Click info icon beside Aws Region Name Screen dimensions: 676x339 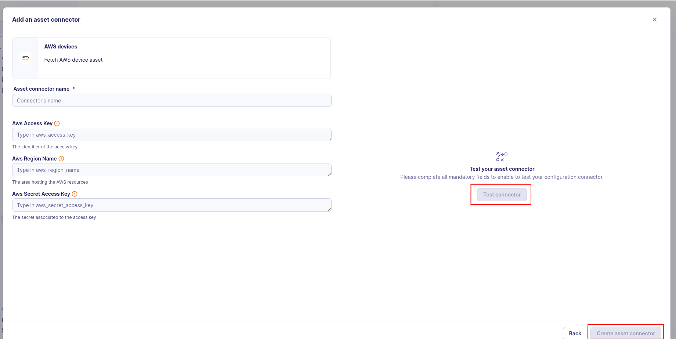click(61, 159)
